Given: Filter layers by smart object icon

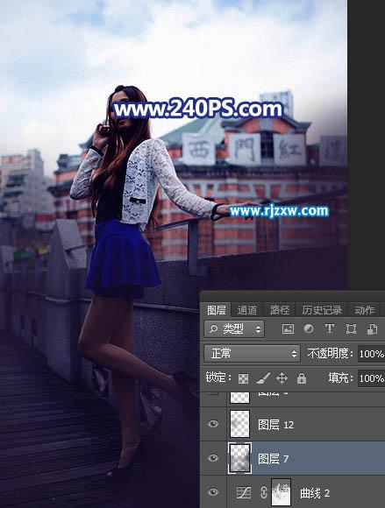Looking at the screenshot, I should point(372,329).
